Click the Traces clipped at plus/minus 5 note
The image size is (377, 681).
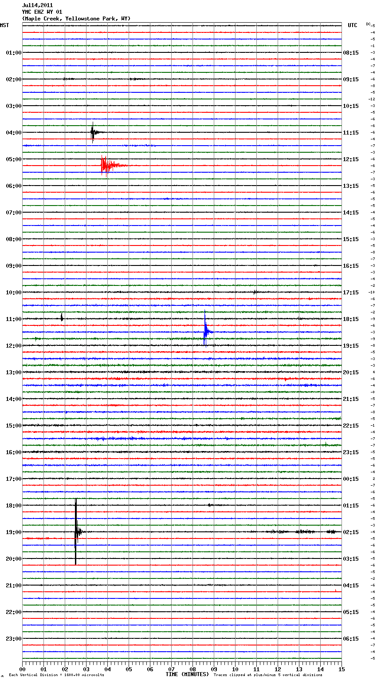coord(268,675)
